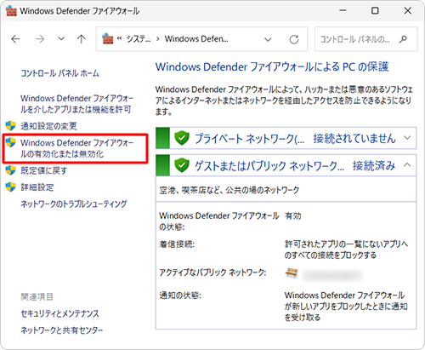
Task: Click 空港、喫茶店など、公共の場のネットワーク text
Action: [229, 190]
